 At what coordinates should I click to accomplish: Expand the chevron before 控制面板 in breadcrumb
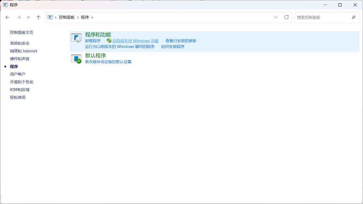[x=56, y=17]
